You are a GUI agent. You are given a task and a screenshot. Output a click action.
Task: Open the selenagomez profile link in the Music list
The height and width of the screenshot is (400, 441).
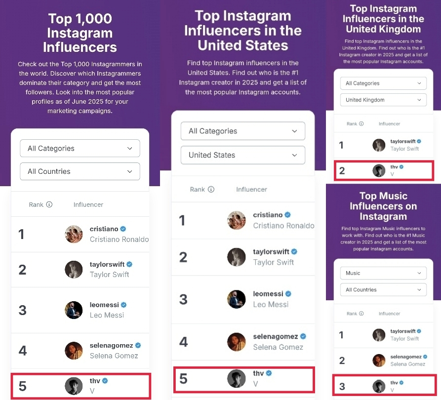[x=405, y=357]
